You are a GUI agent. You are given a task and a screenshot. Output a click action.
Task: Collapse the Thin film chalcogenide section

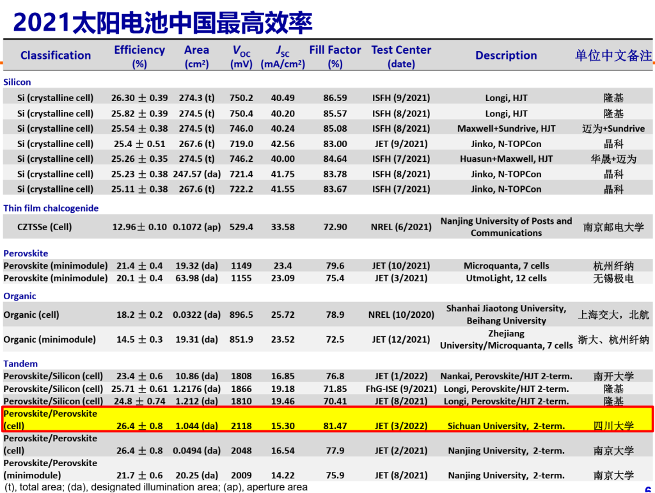[51, 208]
